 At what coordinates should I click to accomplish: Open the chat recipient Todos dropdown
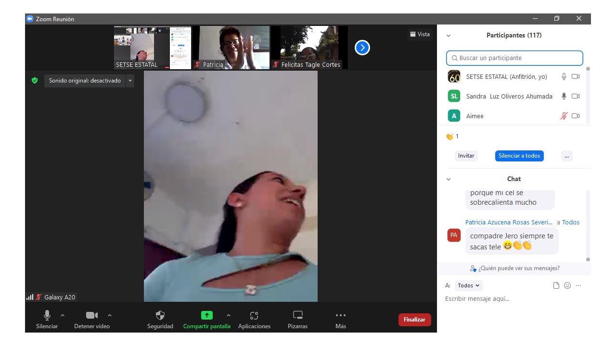[x=468, y=285]
